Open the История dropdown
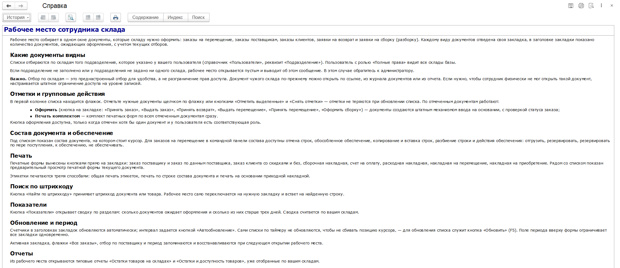The height and width of the screenshot is (268, 620). [x=17, y=17]
